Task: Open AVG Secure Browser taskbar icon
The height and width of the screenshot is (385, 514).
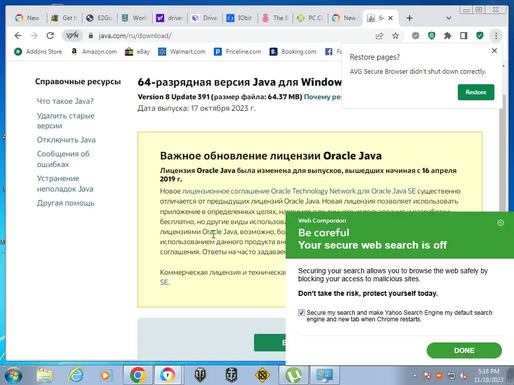Action: pos(168,375)
